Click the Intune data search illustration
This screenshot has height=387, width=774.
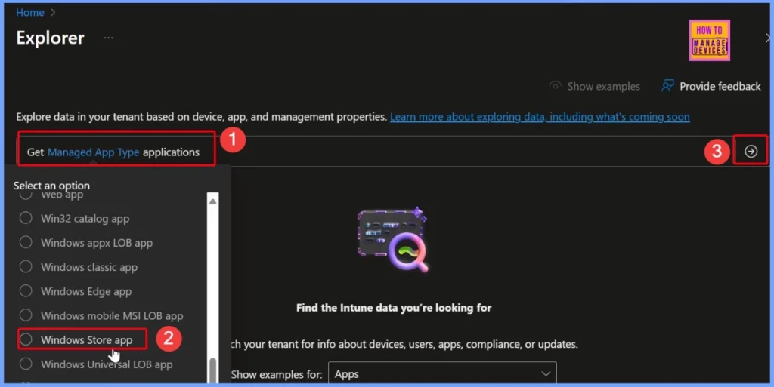(393, 240)
